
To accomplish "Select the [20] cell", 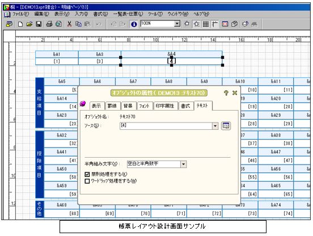I will coord(276,107).
